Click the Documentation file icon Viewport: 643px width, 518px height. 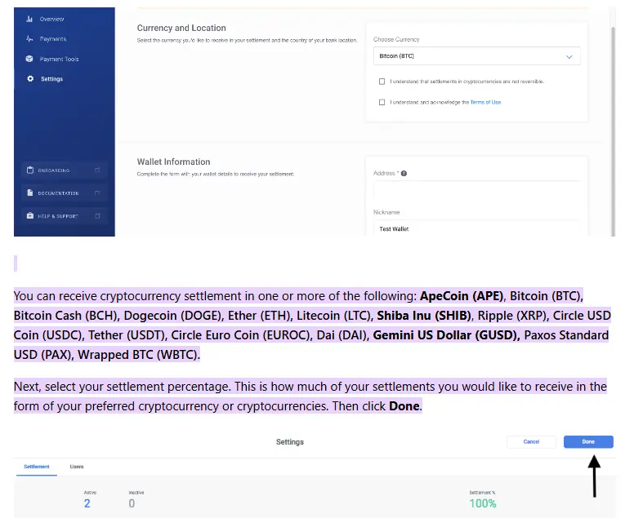coord(30,193)
